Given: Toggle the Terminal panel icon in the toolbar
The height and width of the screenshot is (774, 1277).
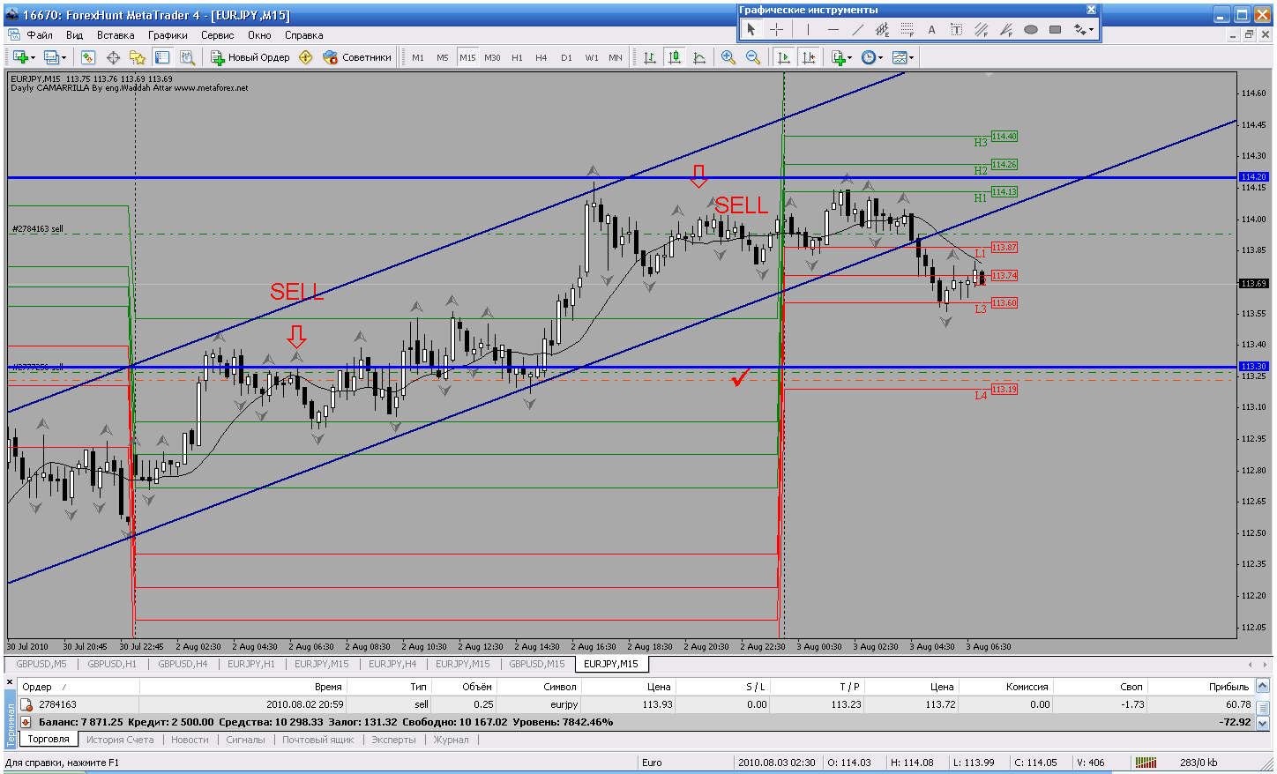Looking at the screenshot, I should click(162, 57).
